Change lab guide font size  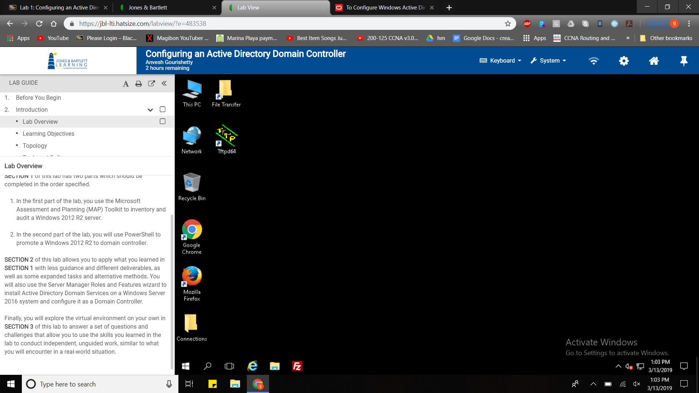pos(126,84)
